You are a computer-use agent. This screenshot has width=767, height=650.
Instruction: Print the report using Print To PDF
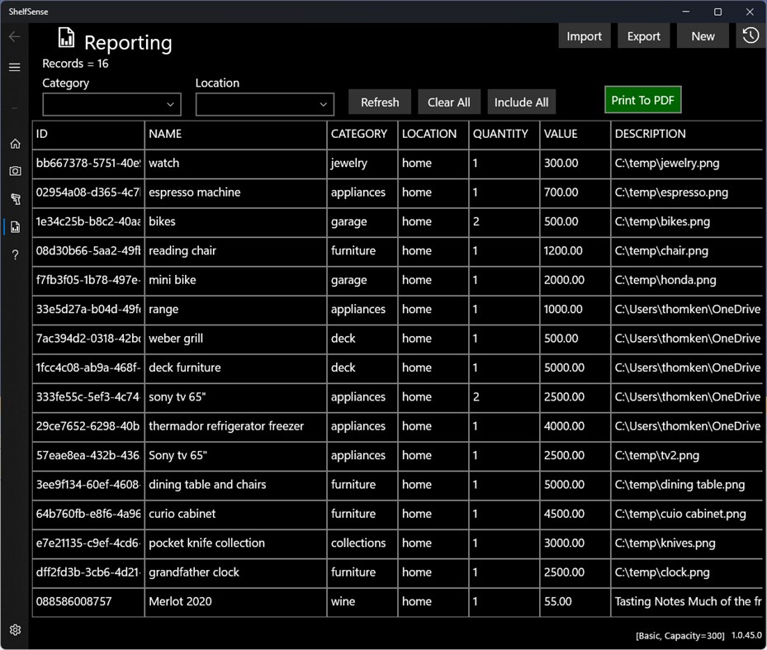coord(642,99)
